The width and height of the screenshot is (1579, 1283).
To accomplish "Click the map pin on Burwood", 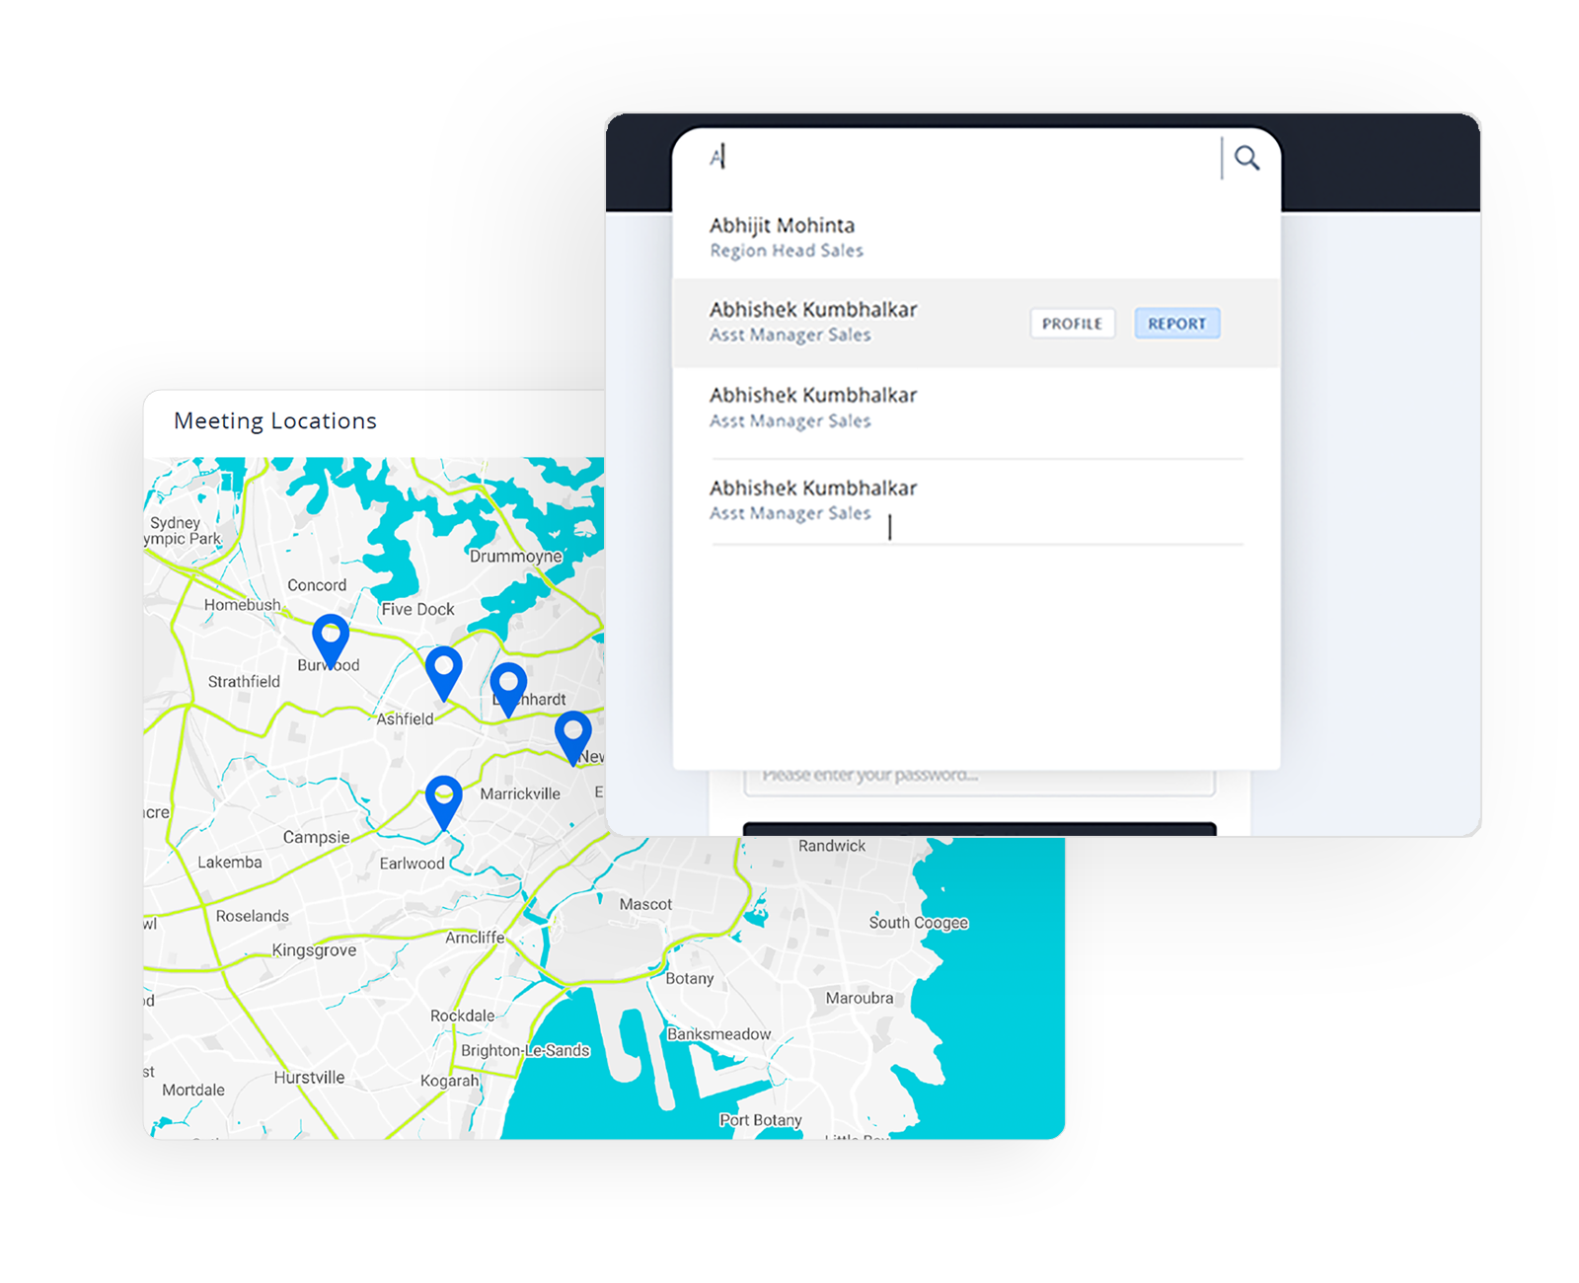I will [x=331, y=639].
